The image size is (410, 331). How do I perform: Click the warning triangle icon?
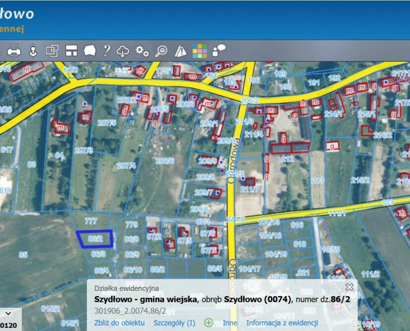(x=180, y=51)
